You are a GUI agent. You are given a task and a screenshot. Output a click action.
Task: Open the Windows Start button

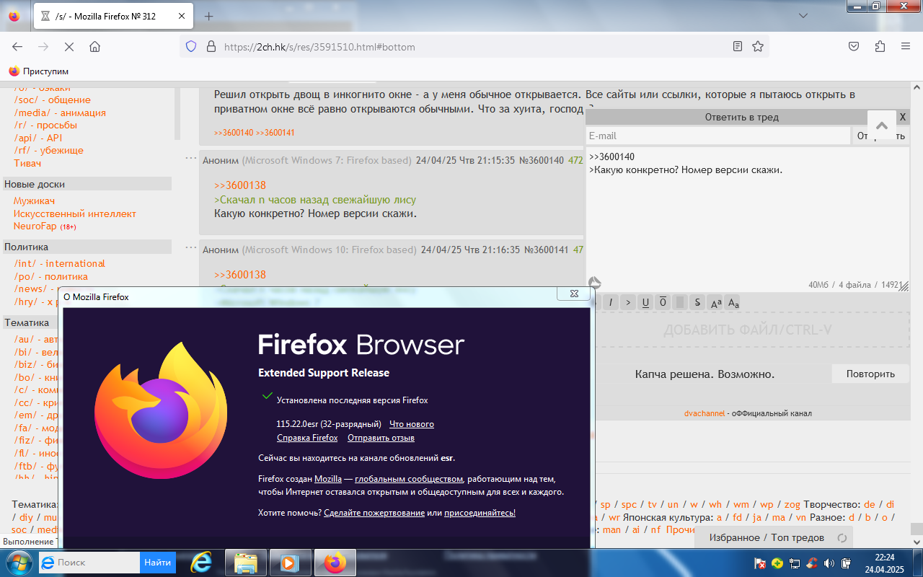(18, 562)
